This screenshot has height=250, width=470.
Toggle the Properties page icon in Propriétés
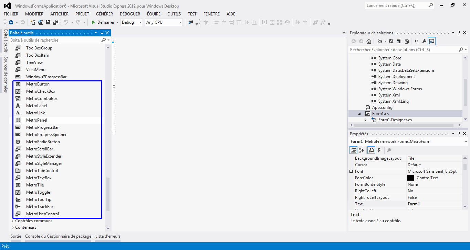coord(371,150)
